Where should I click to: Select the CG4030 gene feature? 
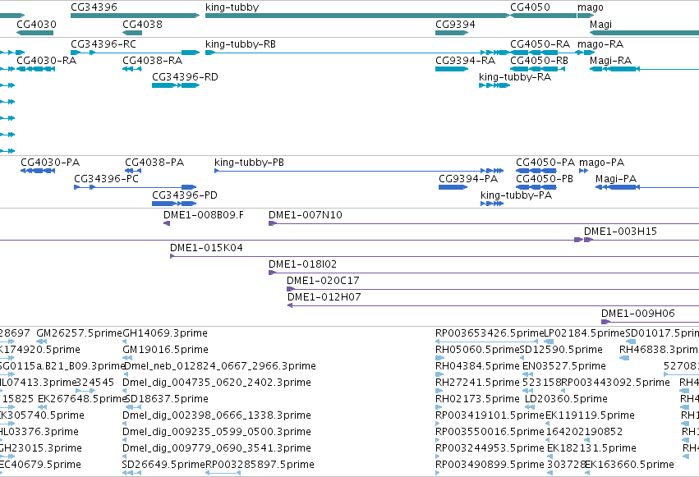[x=34, y=33]
